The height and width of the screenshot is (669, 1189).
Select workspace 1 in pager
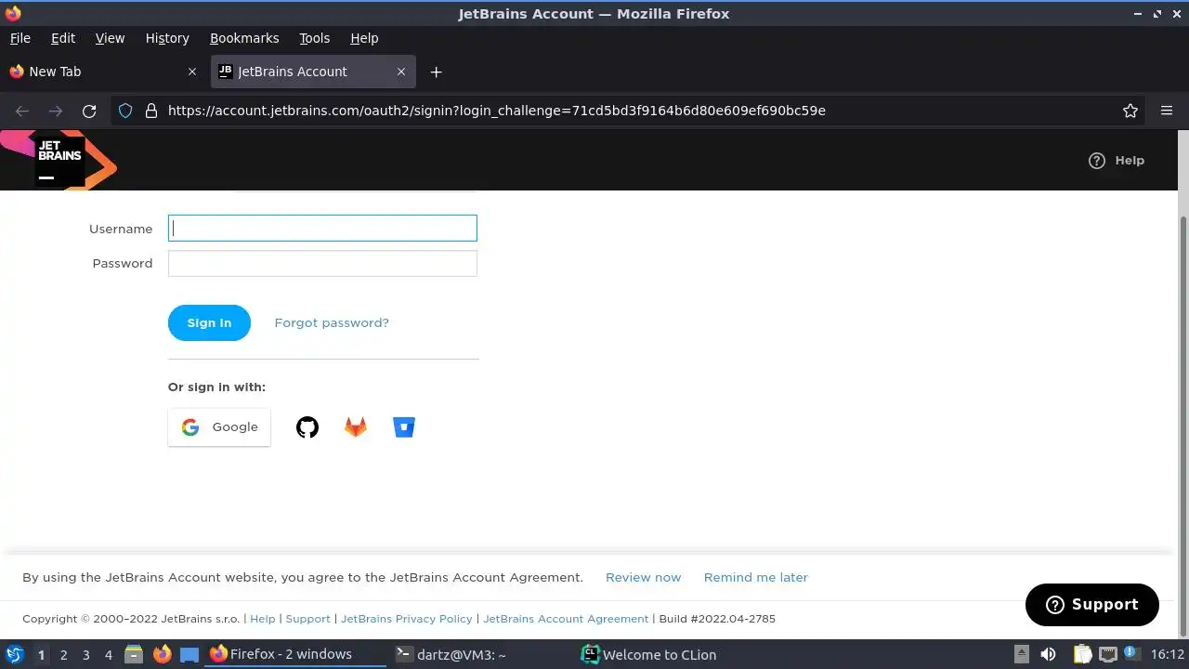click(x=41, y=655)
